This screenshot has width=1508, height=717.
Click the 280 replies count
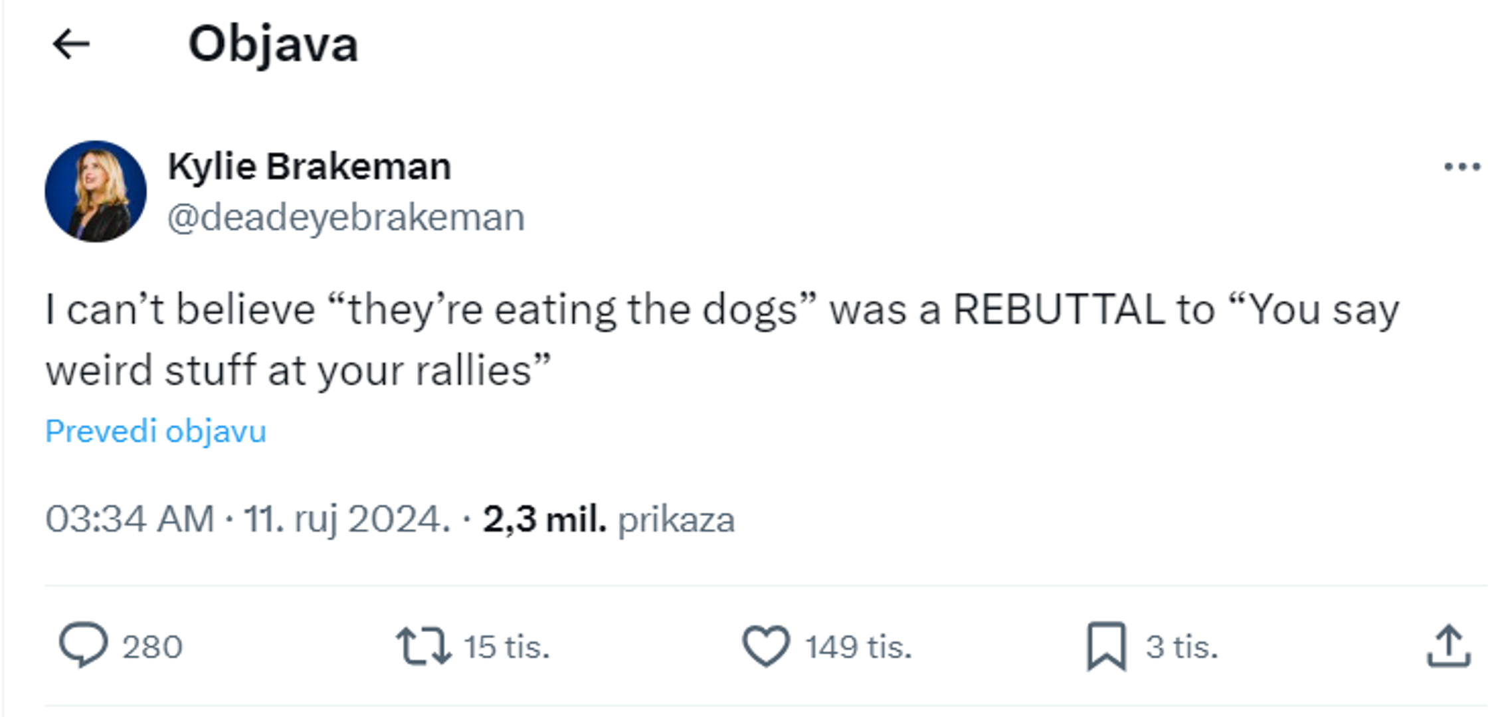pyautogui.click(x=152, y=647)
